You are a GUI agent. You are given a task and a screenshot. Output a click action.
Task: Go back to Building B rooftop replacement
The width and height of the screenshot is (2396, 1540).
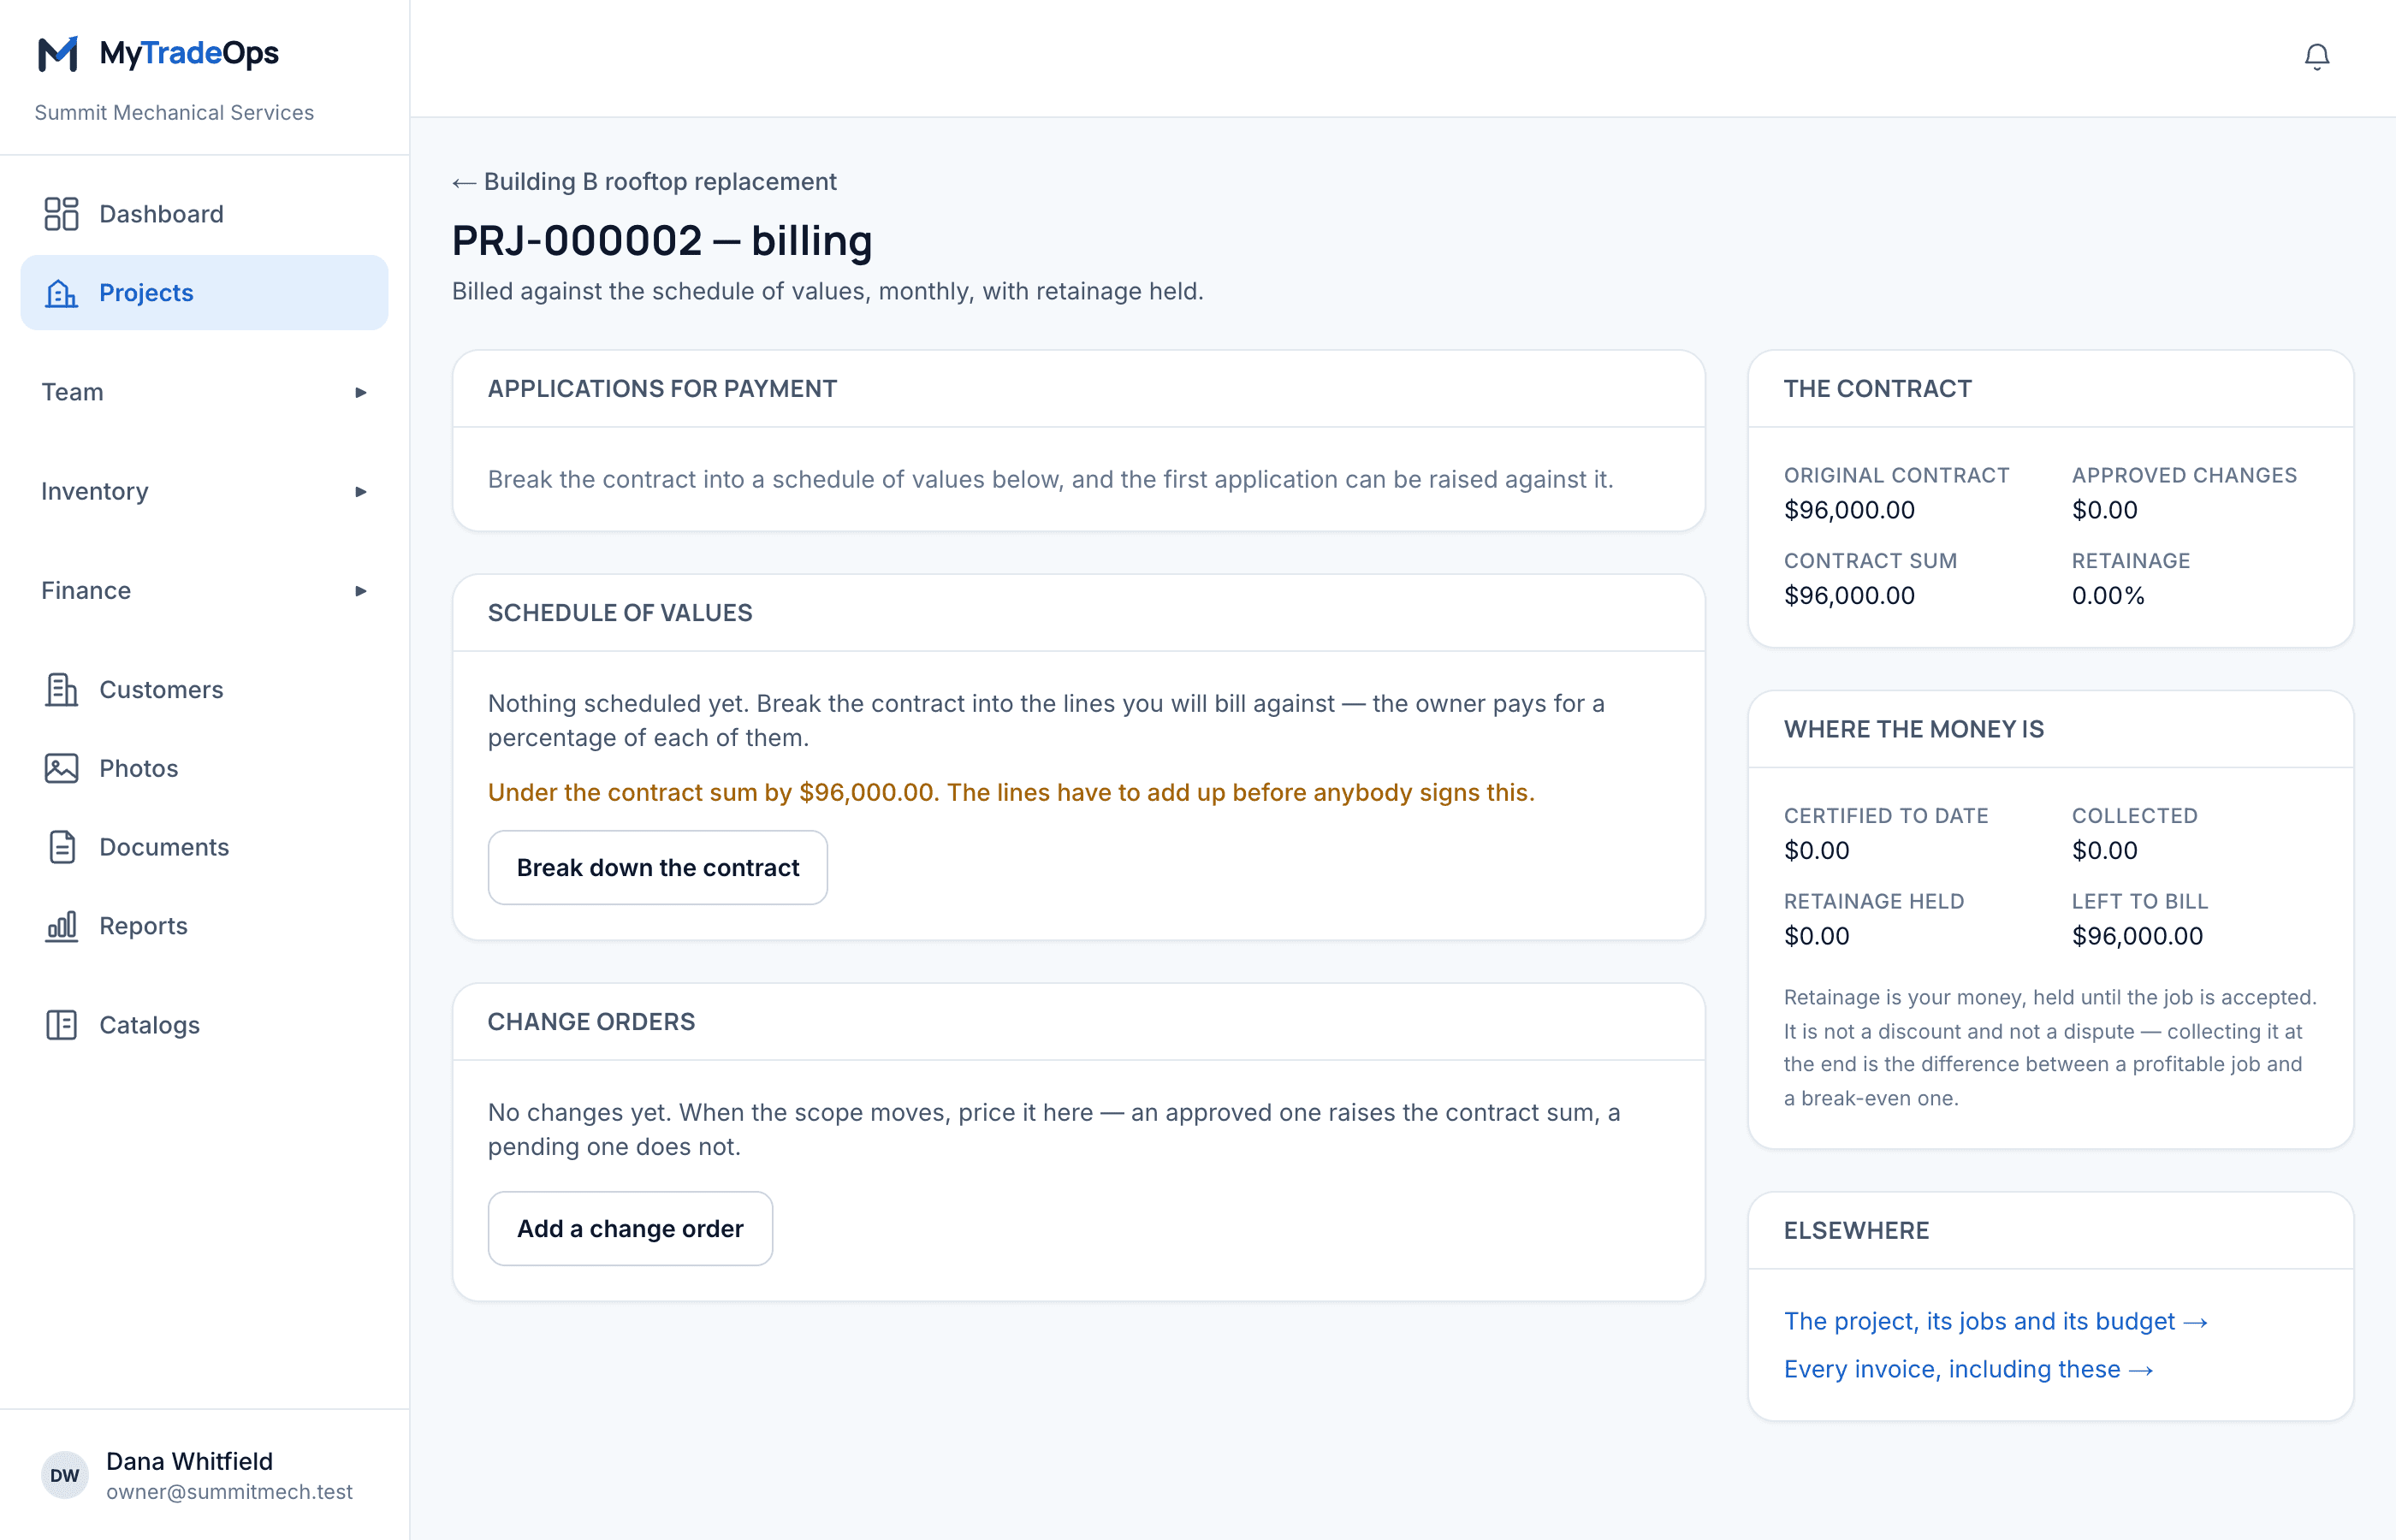(644, 182)
